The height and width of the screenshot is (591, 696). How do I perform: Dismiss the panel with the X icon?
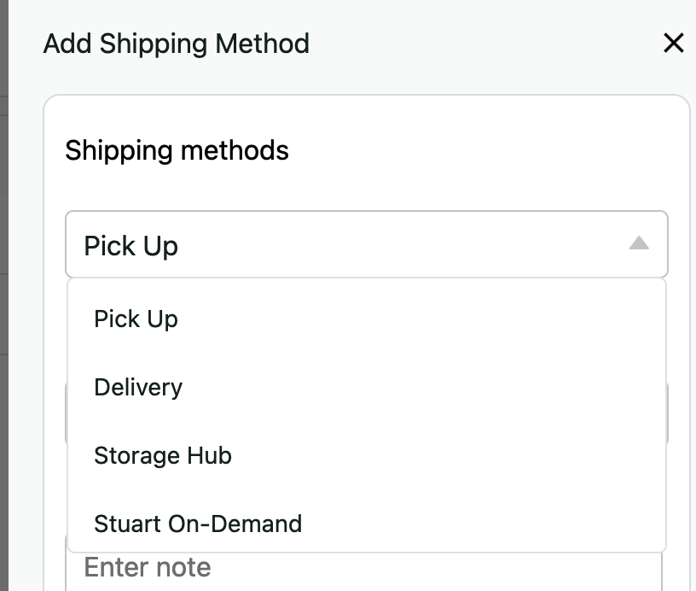click(x=673, y=43)
